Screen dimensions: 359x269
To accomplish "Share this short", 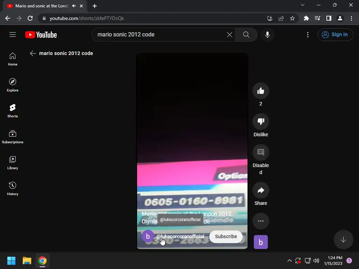I will 260,190.
